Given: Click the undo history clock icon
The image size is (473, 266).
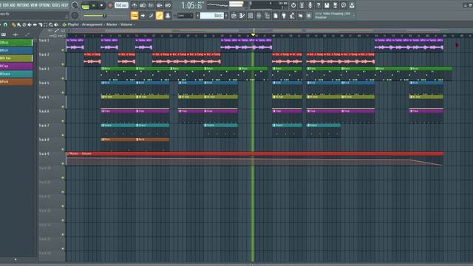Looking at the screenshot, I should click(x=293, y=5).
